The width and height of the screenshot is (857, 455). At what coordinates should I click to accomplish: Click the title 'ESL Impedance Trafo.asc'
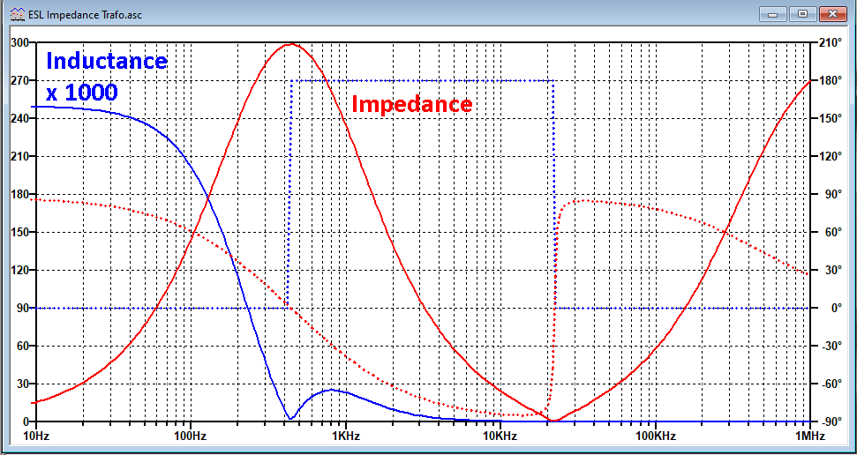(84, 15)
